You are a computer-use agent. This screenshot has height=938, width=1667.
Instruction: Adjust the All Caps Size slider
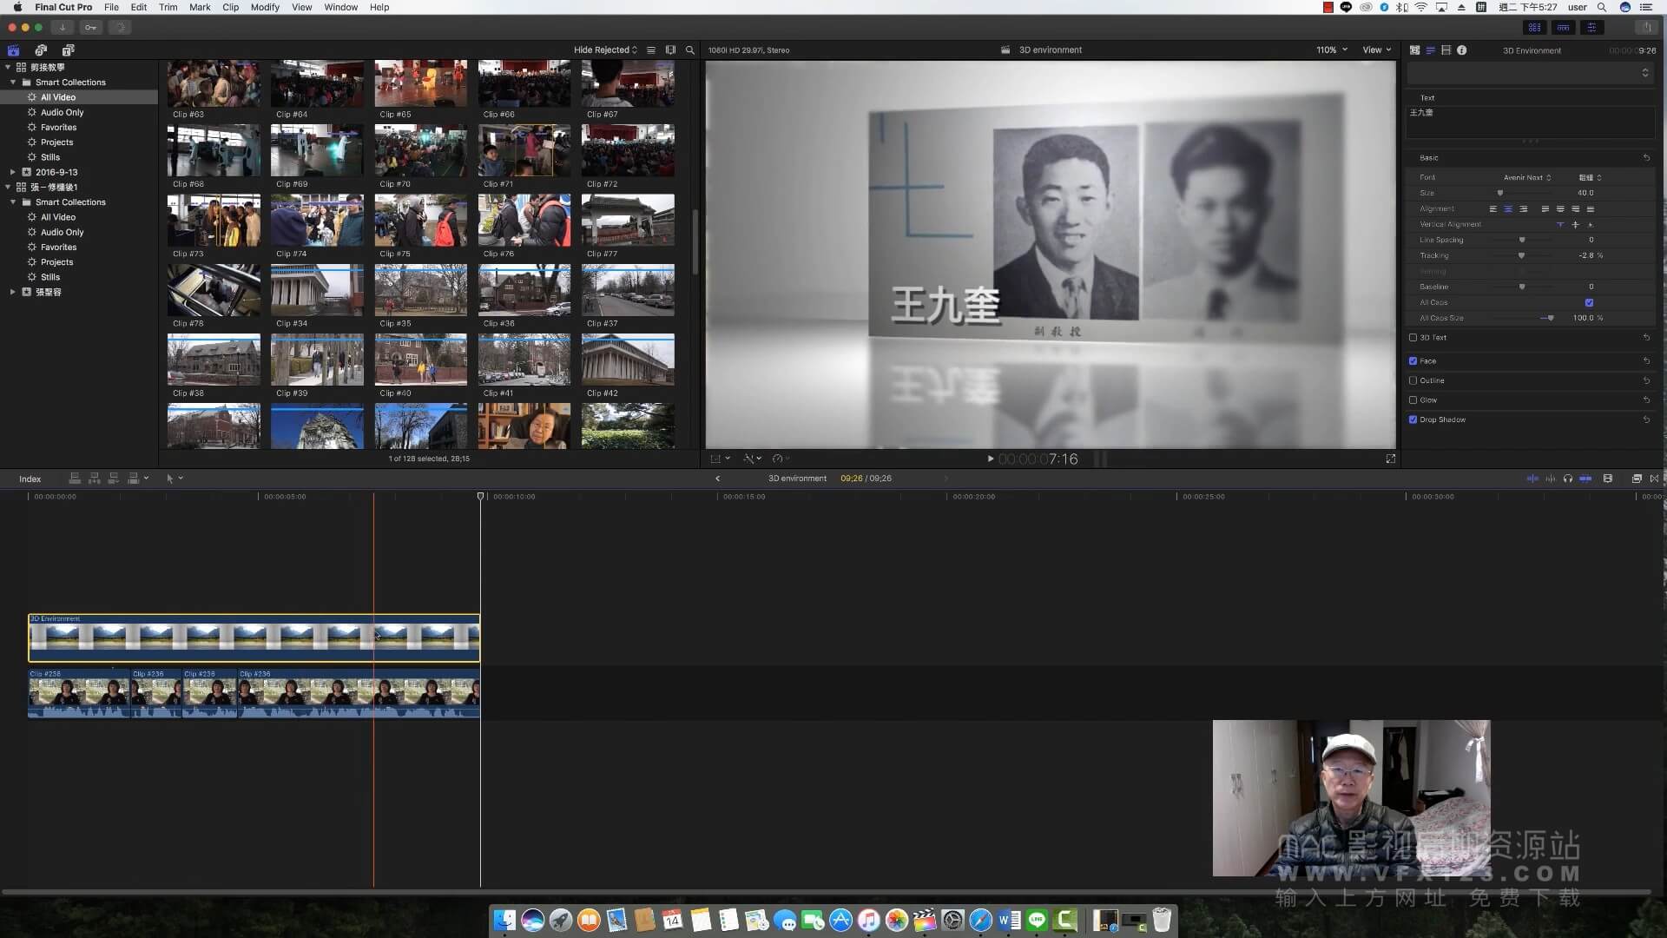pyautogui.click(x=1551, y=319)
